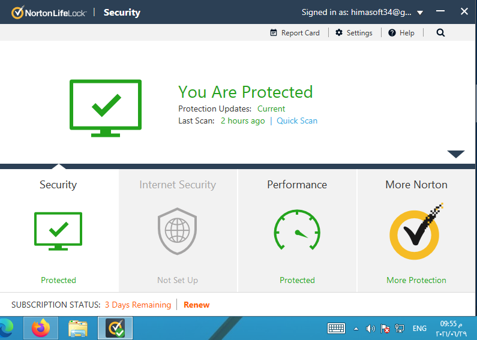
Task: Click the 3 Days Remaining subscription status
Action: tap(138, 305)
